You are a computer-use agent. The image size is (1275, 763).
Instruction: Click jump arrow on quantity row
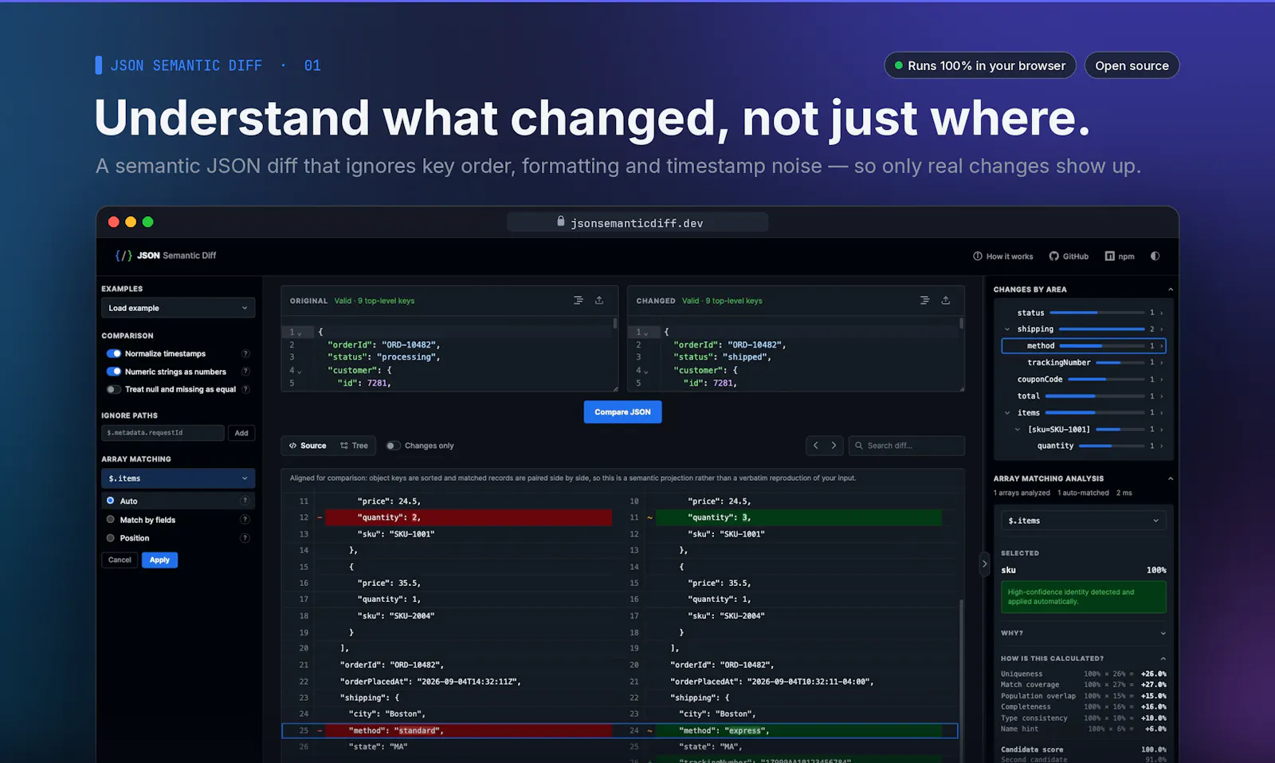1162,446
